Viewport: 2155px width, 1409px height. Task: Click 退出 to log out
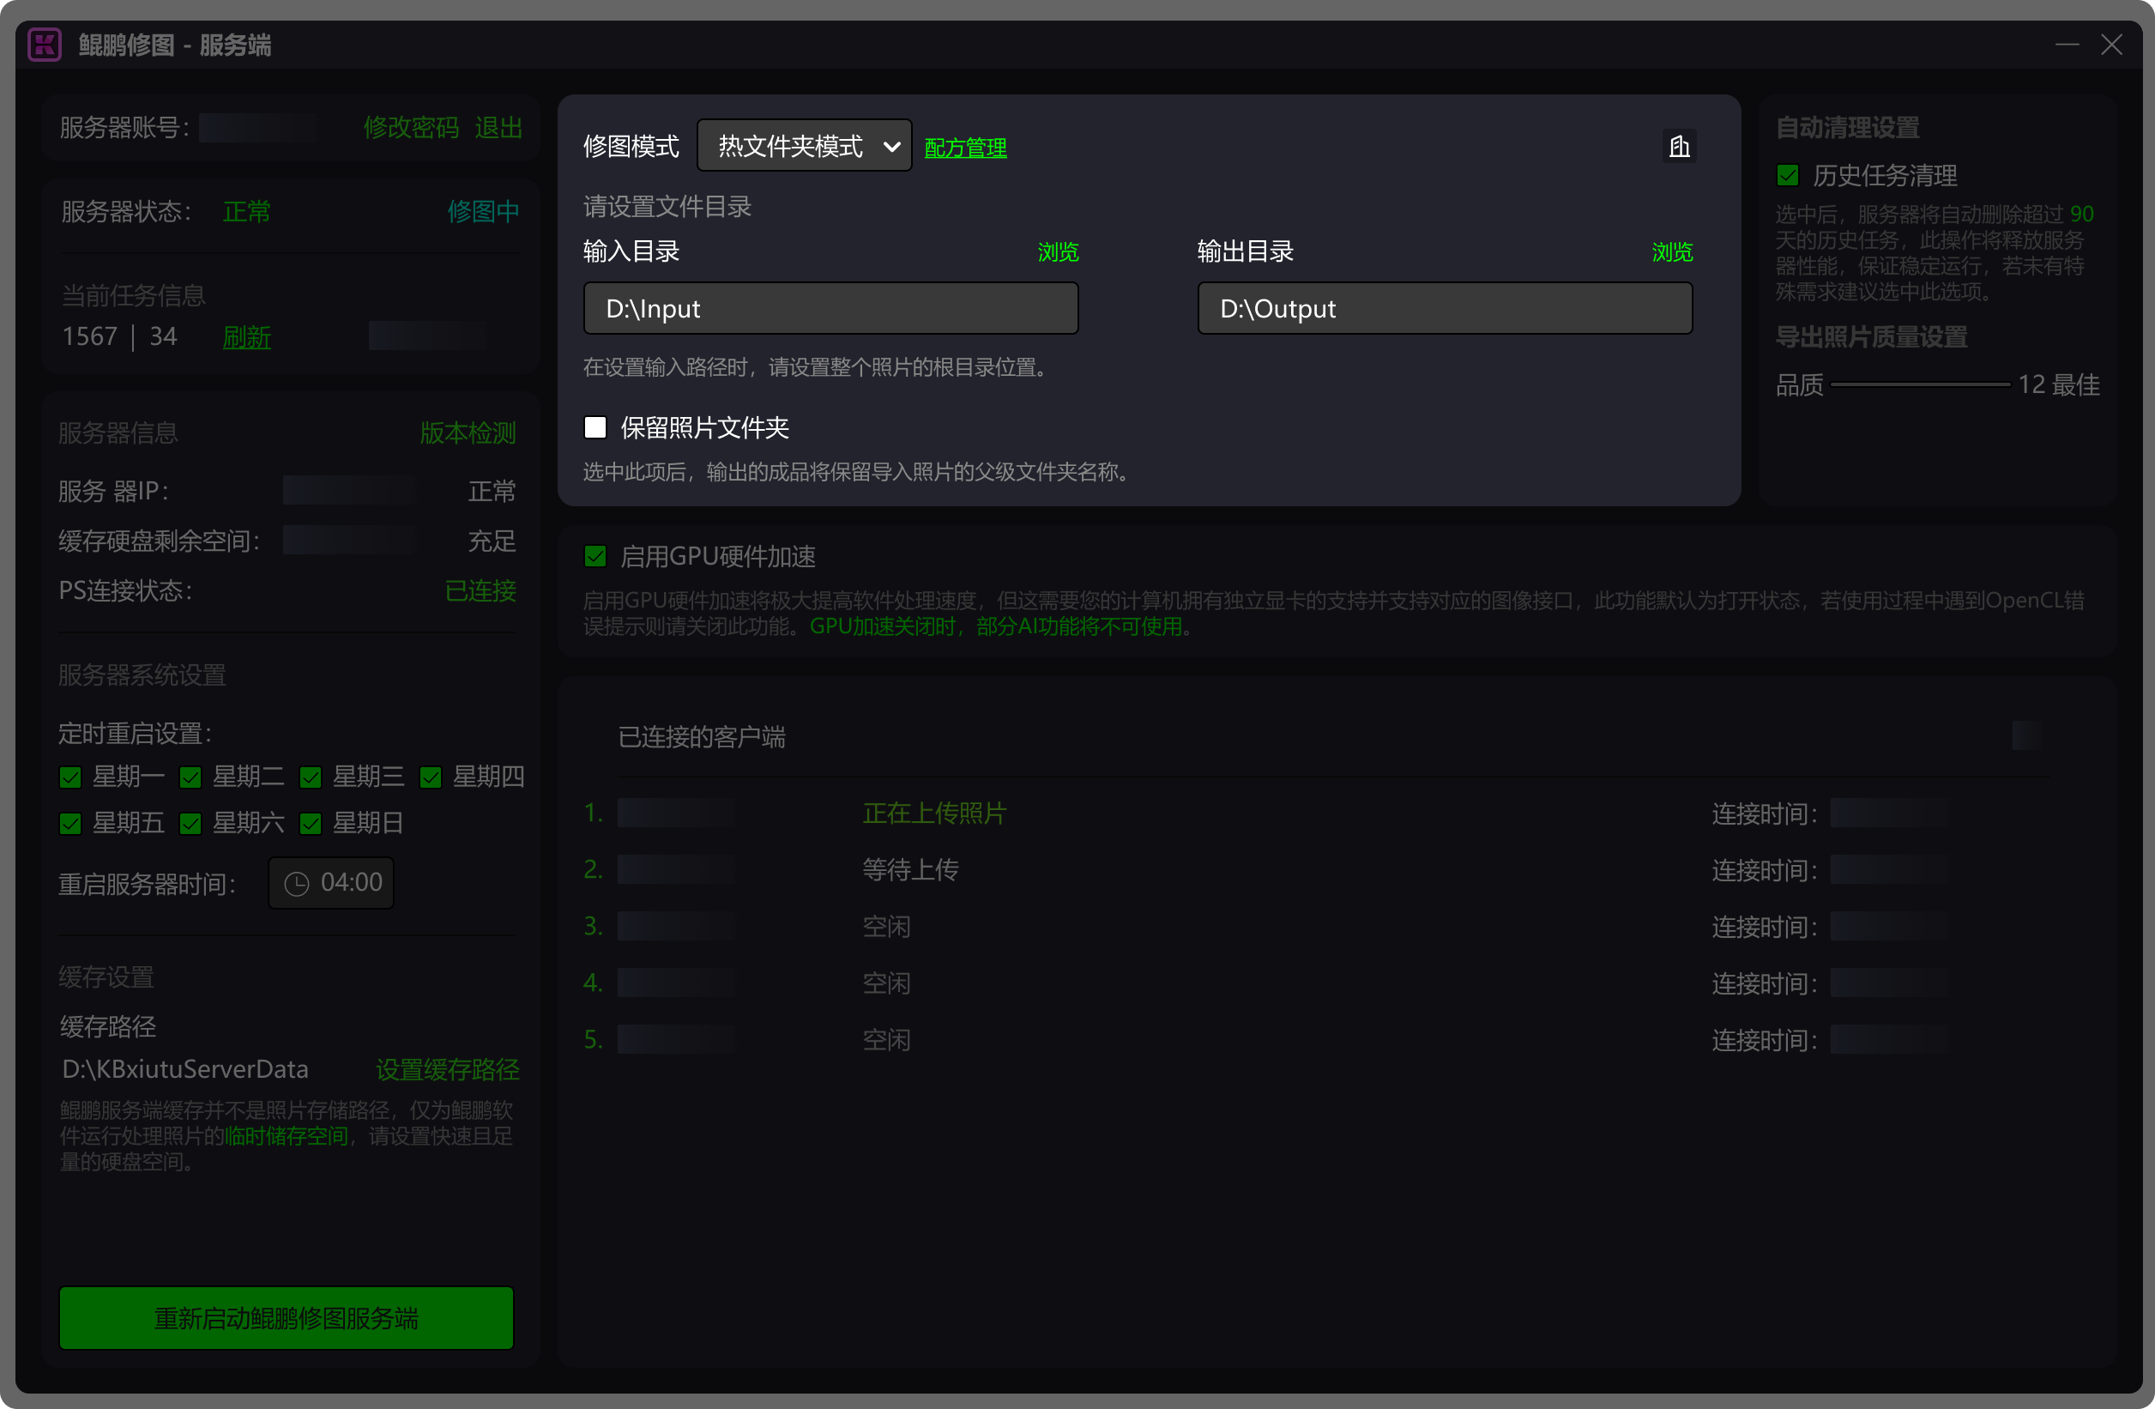[498, 128]
